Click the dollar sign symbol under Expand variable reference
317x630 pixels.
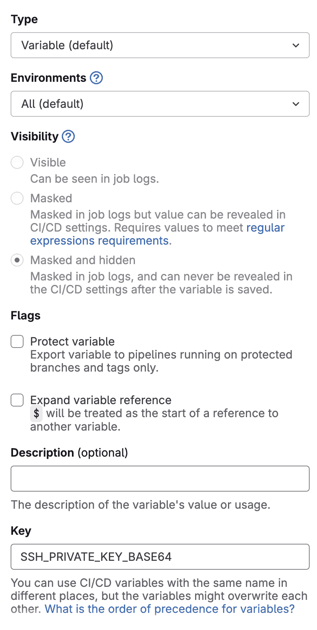point(36,413)
